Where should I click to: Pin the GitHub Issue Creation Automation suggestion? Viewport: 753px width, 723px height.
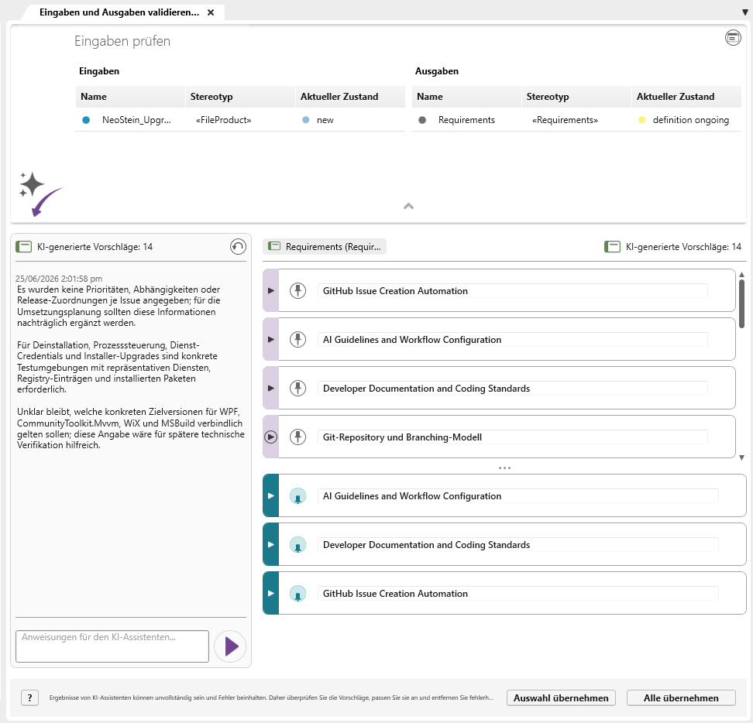click(297, 291)
